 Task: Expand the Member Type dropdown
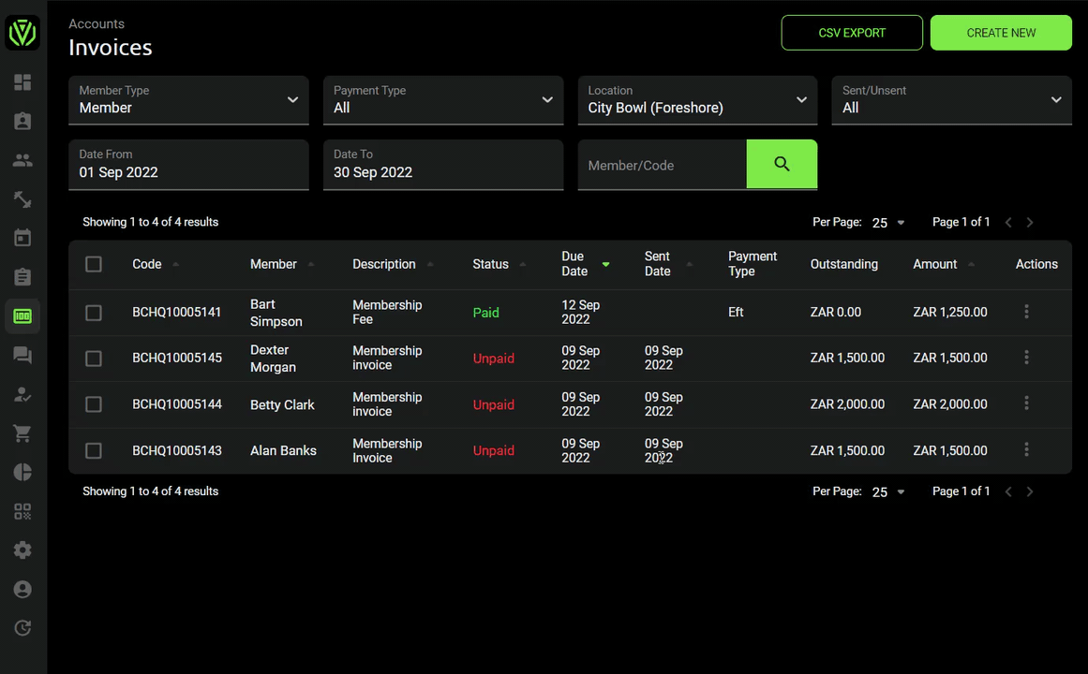tap(188, 100)
